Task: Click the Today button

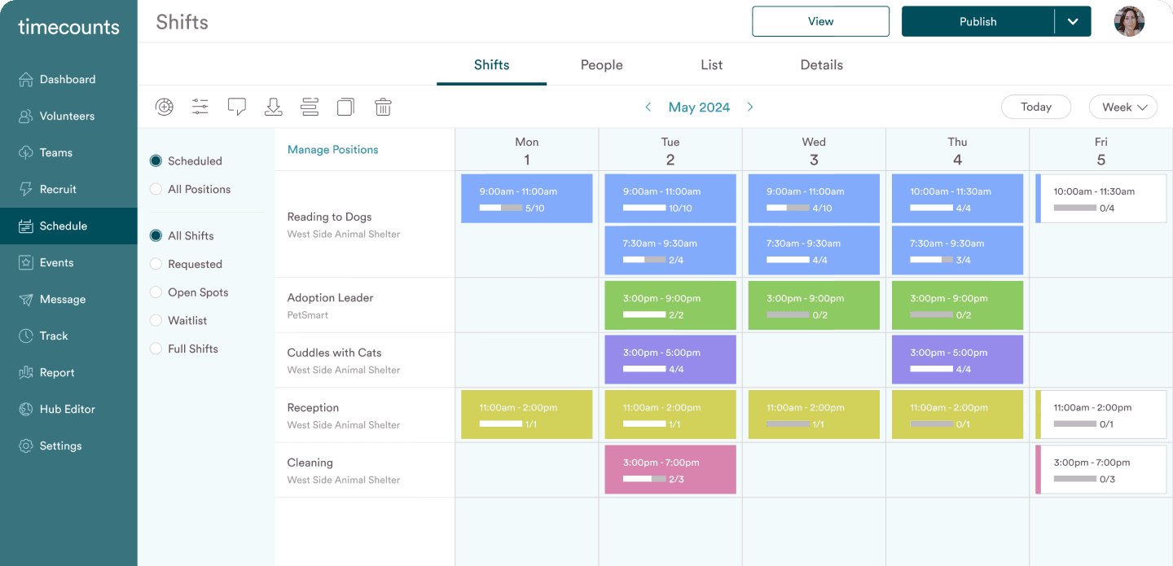Action: click(1035, 107)
